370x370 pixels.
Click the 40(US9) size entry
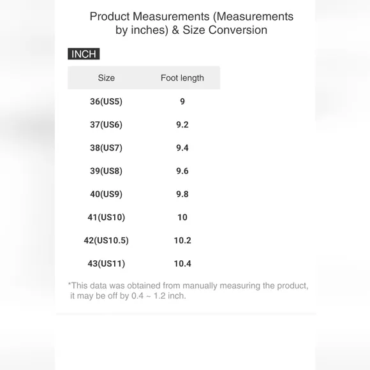106,194
